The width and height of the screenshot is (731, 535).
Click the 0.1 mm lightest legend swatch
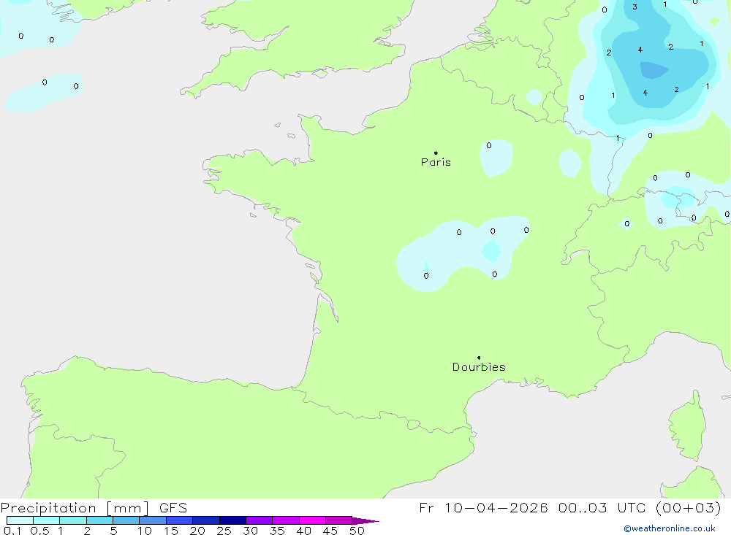pos(20,520)
